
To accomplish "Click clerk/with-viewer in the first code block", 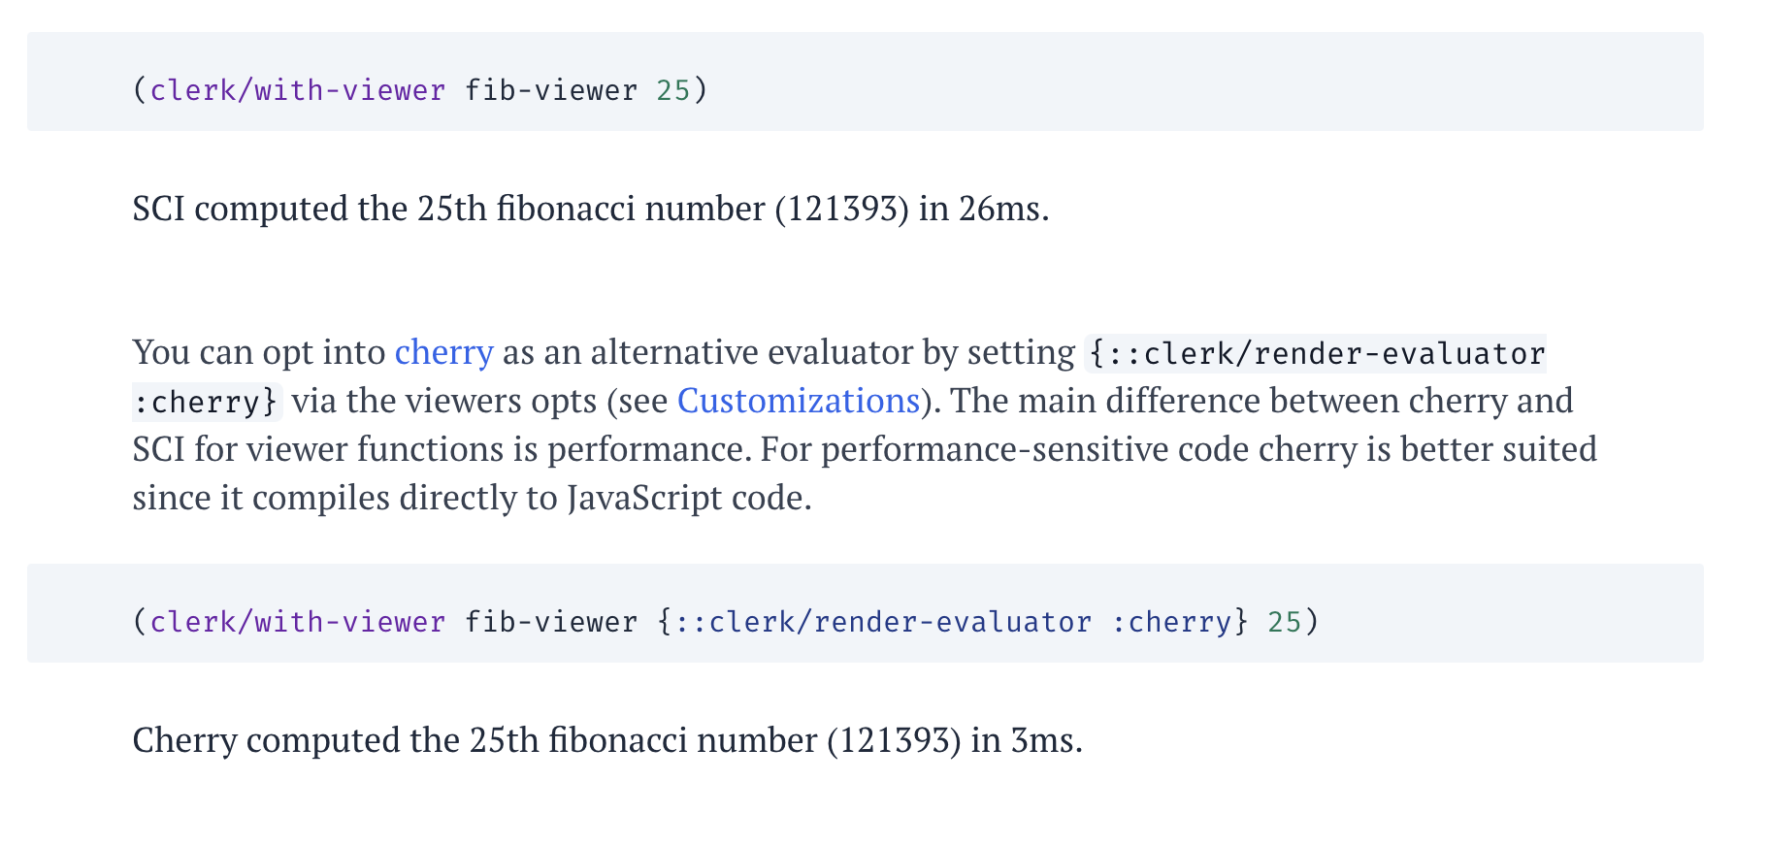I will click(298, 90).
